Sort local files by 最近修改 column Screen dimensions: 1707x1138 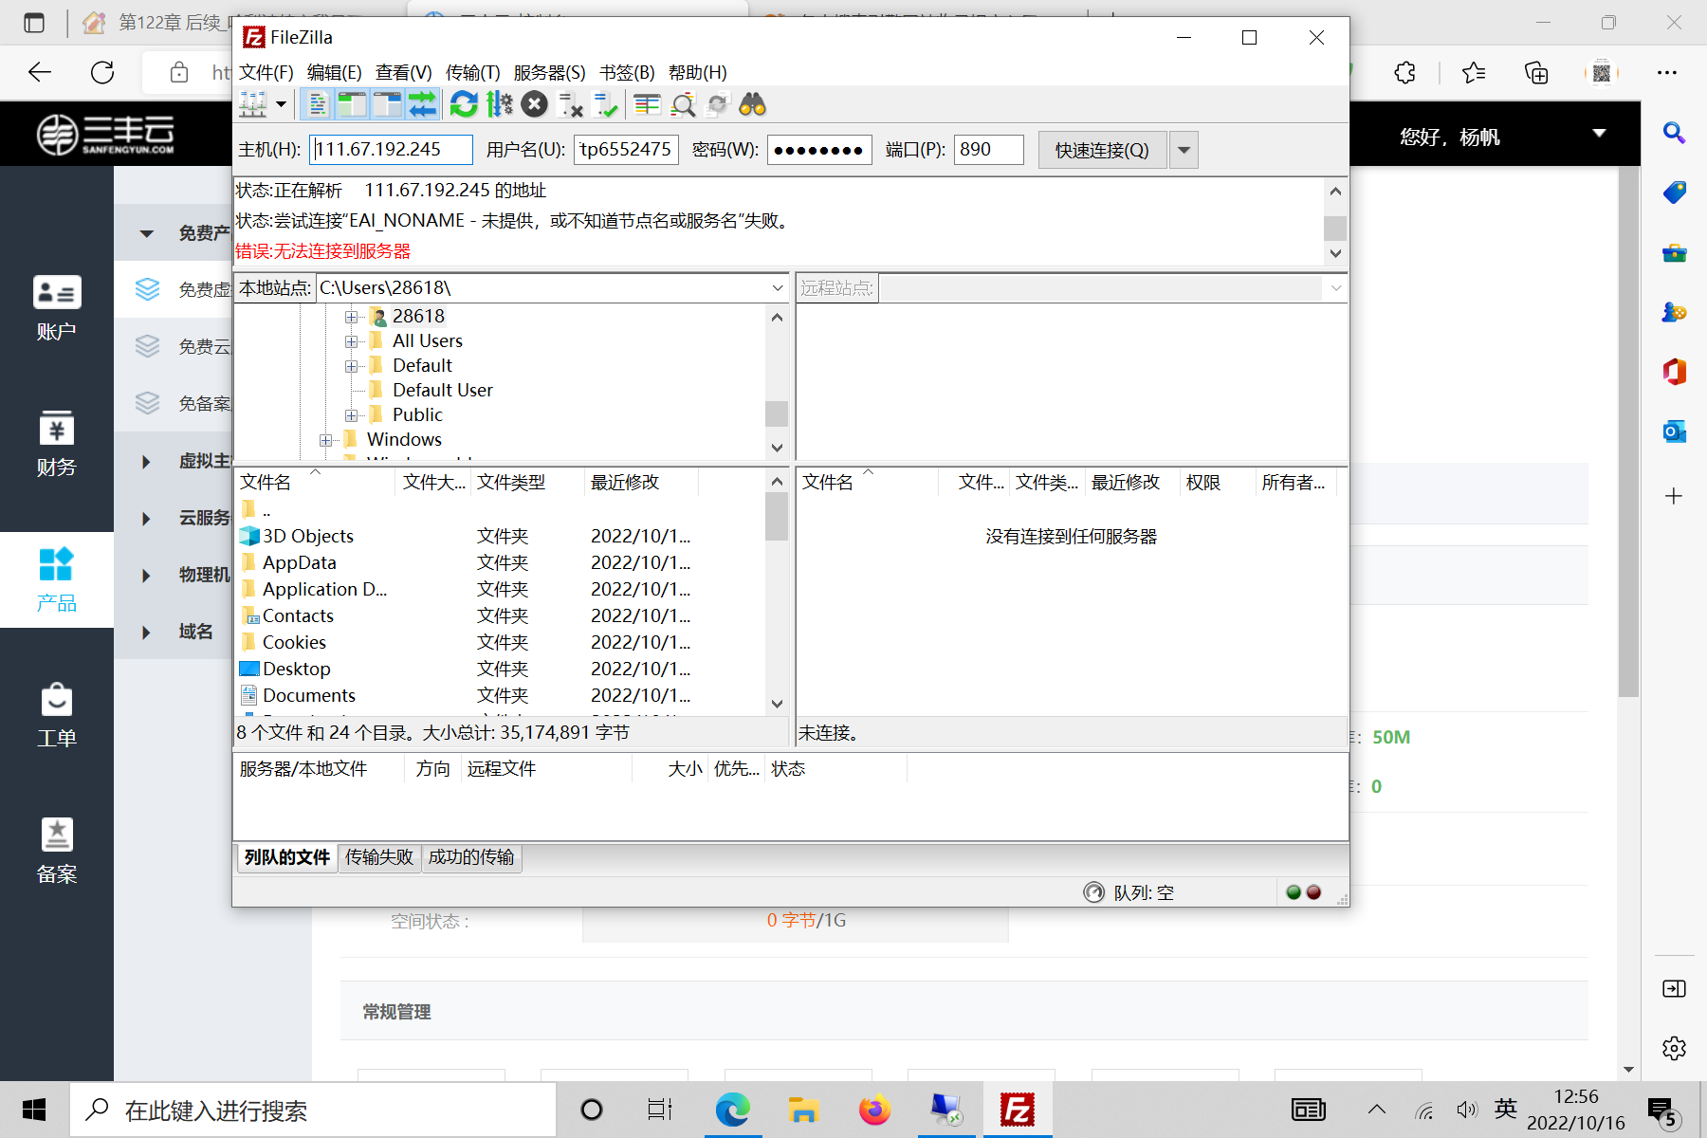[x=641, y=482]
